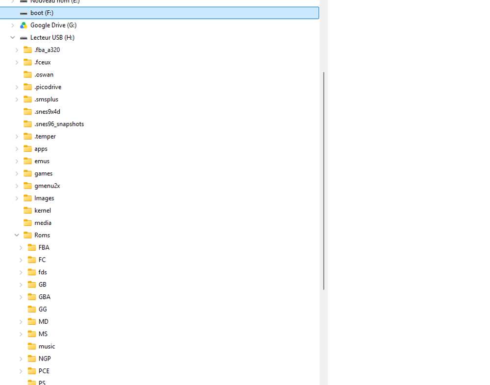The height and width of the screenshot is (385, 490).
Task: Select the 'gmenu2x' label
Action: (x=47, y=186)
